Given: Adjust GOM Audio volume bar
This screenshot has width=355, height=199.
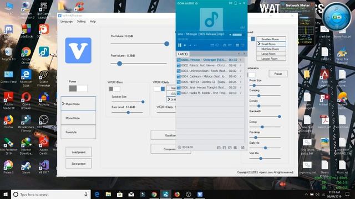Looking at the screenshot, I should (x=237, y=34).
